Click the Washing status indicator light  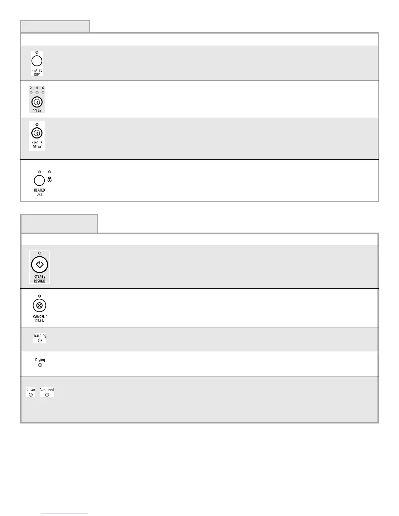(40, 340)
